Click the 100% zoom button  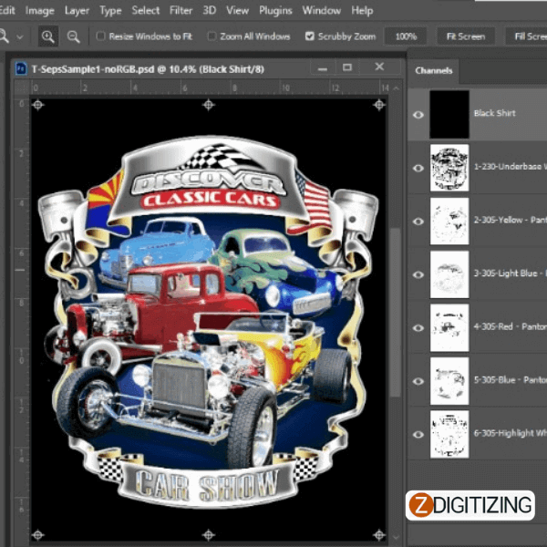pyautogui.click(x=406, y=36)
